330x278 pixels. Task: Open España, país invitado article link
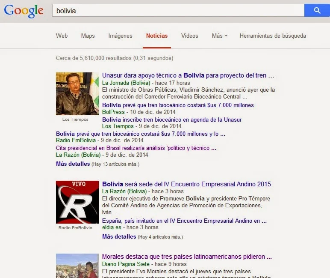pos(184,221)
